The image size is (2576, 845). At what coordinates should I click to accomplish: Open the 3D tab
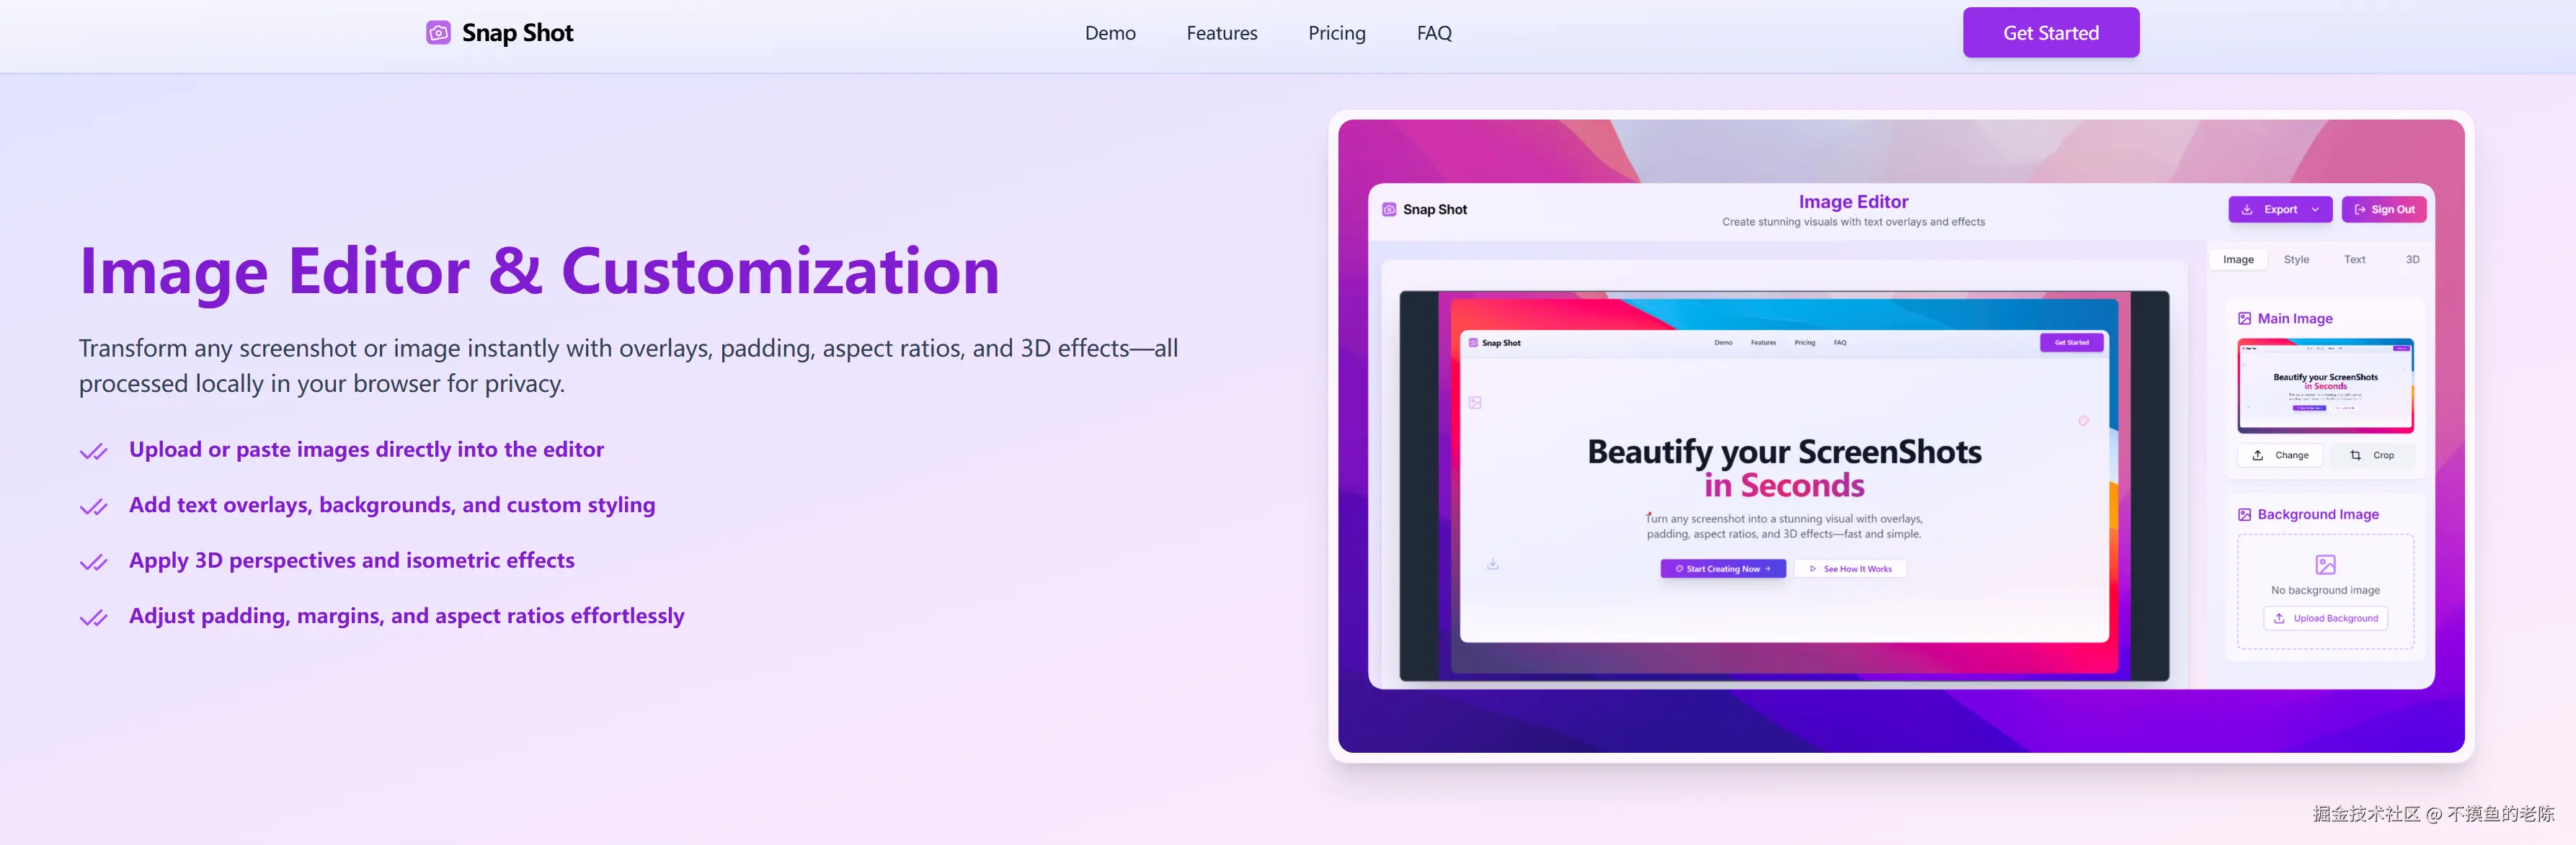tap(2412, 260)
